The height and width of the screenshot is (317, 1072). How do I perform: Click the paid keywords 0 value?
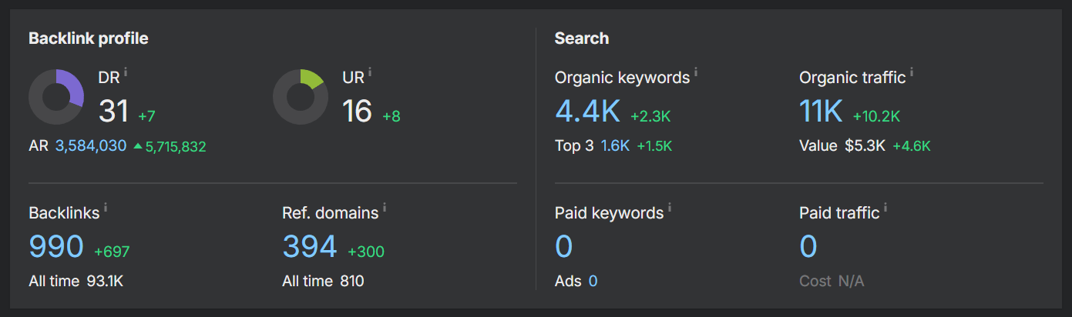pos(564,247)
